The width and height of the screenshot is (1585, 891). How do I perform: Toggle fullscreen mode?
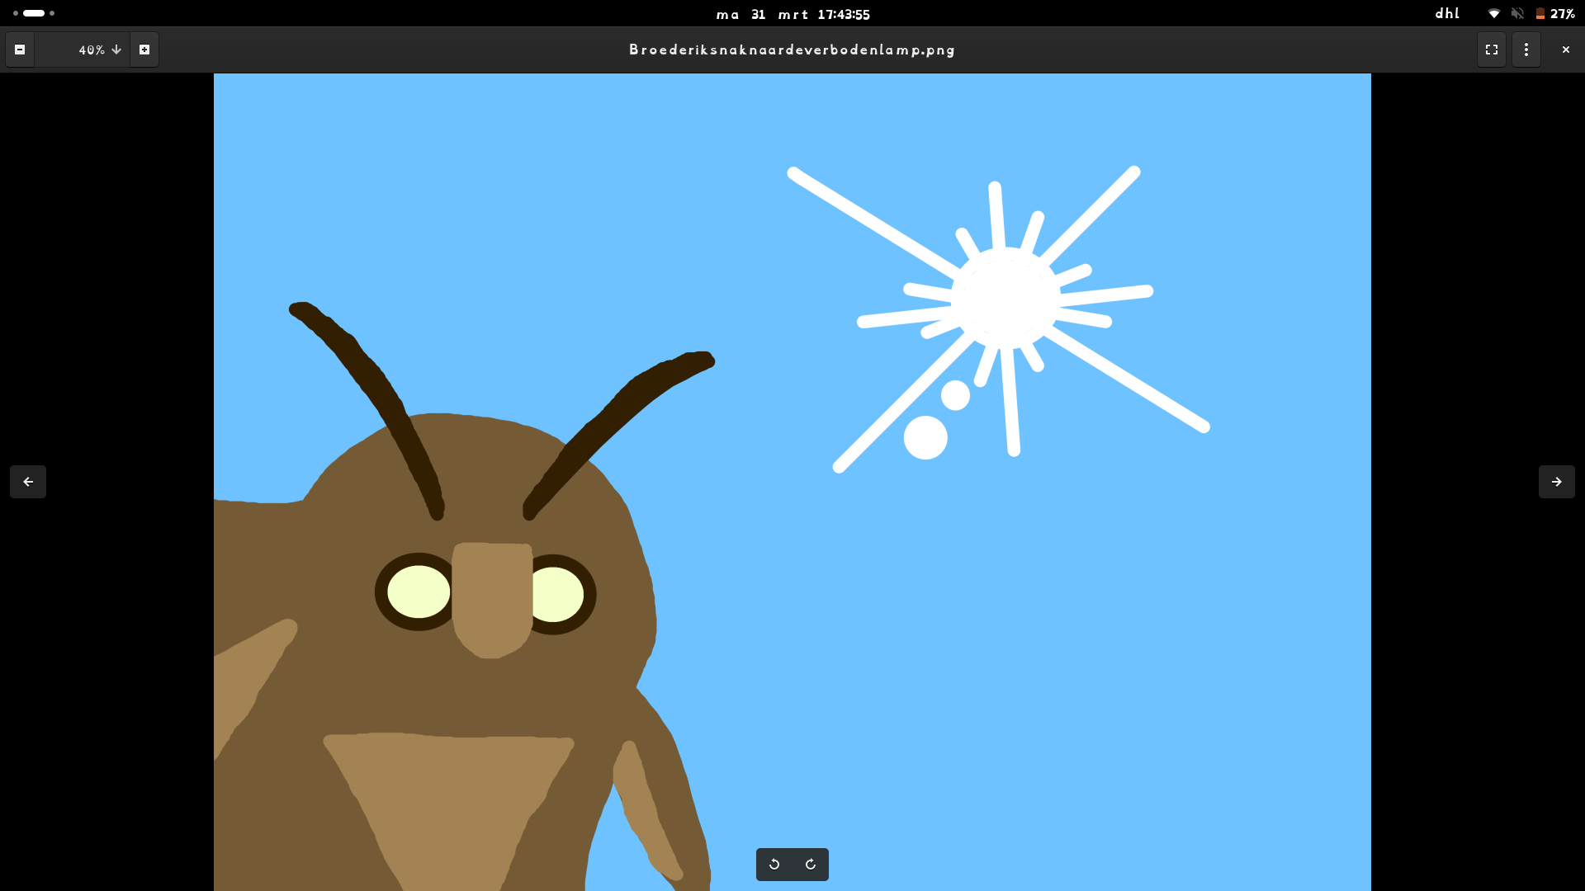(x=1492, y=49)
